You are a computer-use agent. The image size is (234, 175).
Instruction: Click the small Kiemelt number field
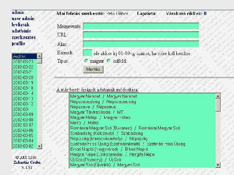tap(88, 53)
